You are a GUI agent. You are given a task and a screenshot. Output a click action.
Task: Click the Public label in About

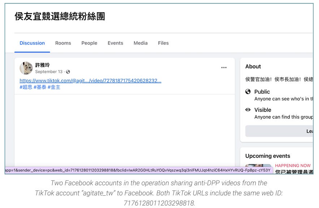coord(262,92)
